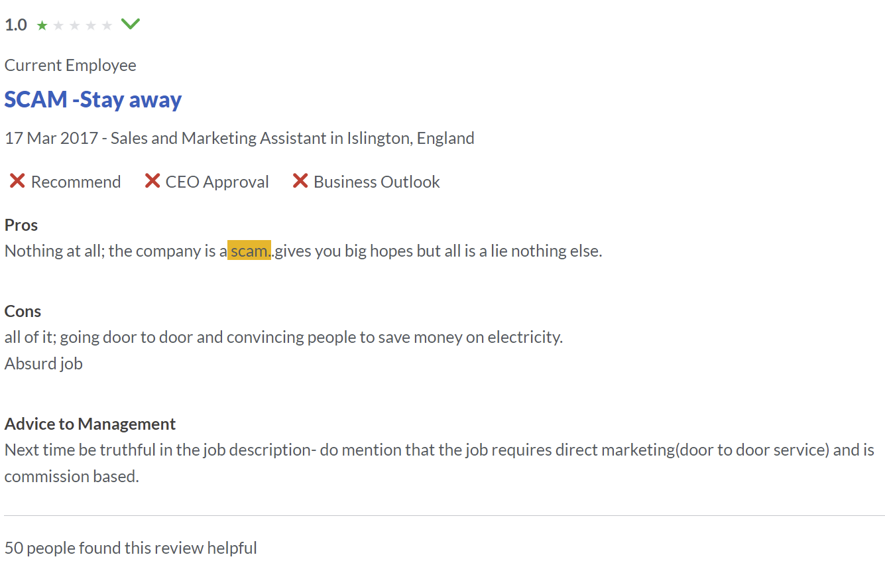Click the fourth grey rating star
Viewport: 885px width, 569px height.
coord(91,25)
